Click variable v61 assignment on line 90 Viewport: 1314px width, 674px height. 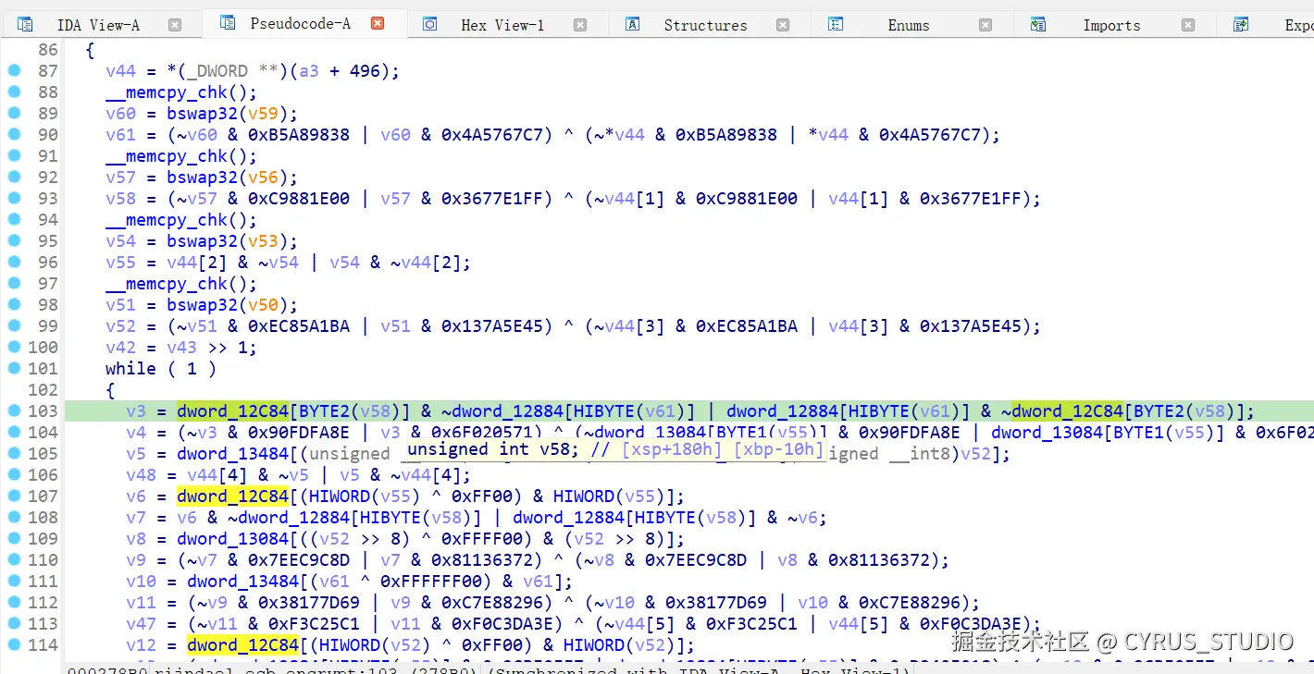coord(120,134)
